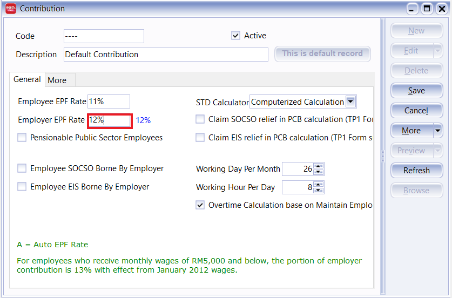Viewport: 452px width, 298px height.
Task: Click the Preview button
Action: coord(411,151)
